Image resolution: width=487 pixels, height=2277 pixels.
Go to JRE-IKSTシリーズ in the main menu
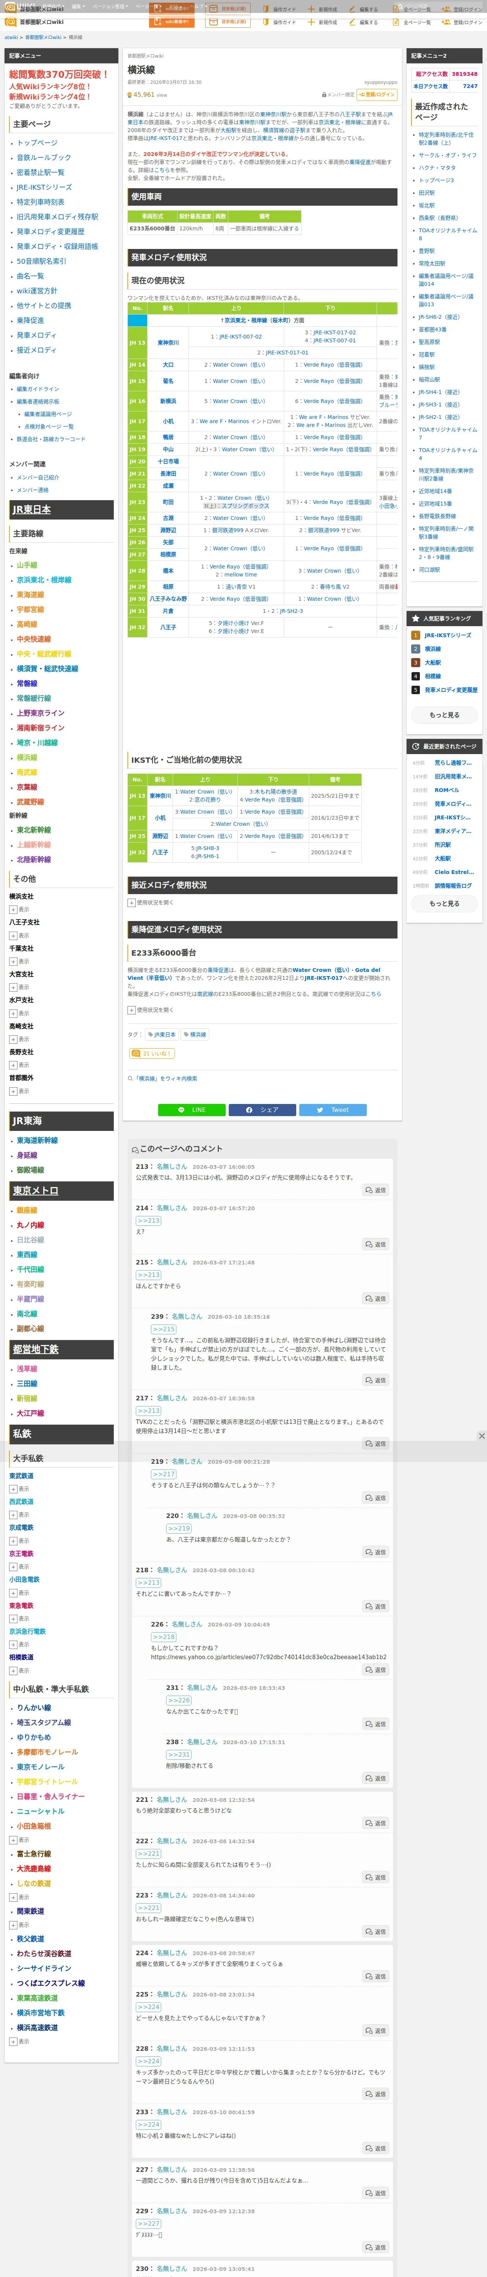click(x=44, y=187)
